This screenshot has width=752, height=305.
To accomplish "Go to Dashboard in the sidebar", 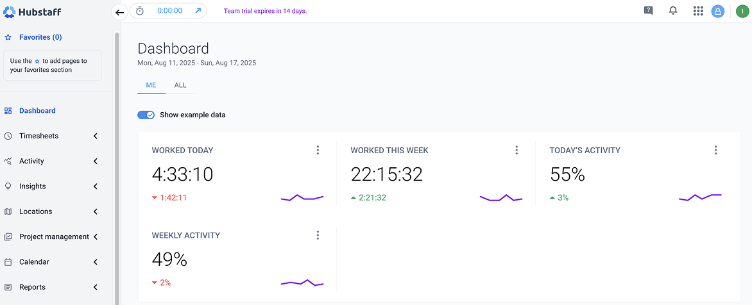I will click(x=37, y=110).
